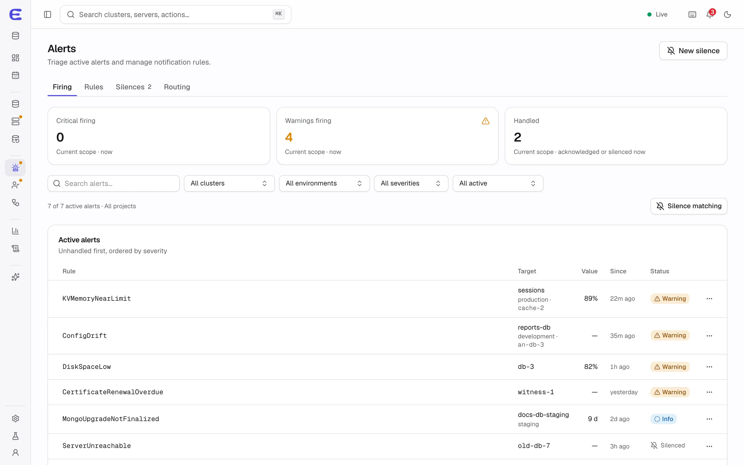Open the servers icon in the sidebar
The height and width of the screenshot is (465, 744).
(16, 121)
